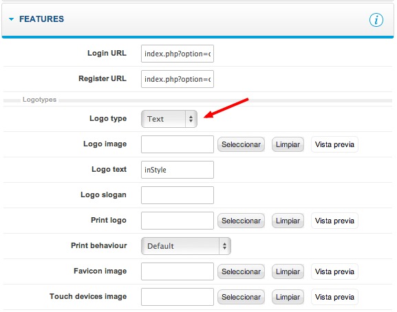Image resolution: width=397 pixels, height=312 pixels.
Task: Open the Features info icon
Action: [376, 20]
